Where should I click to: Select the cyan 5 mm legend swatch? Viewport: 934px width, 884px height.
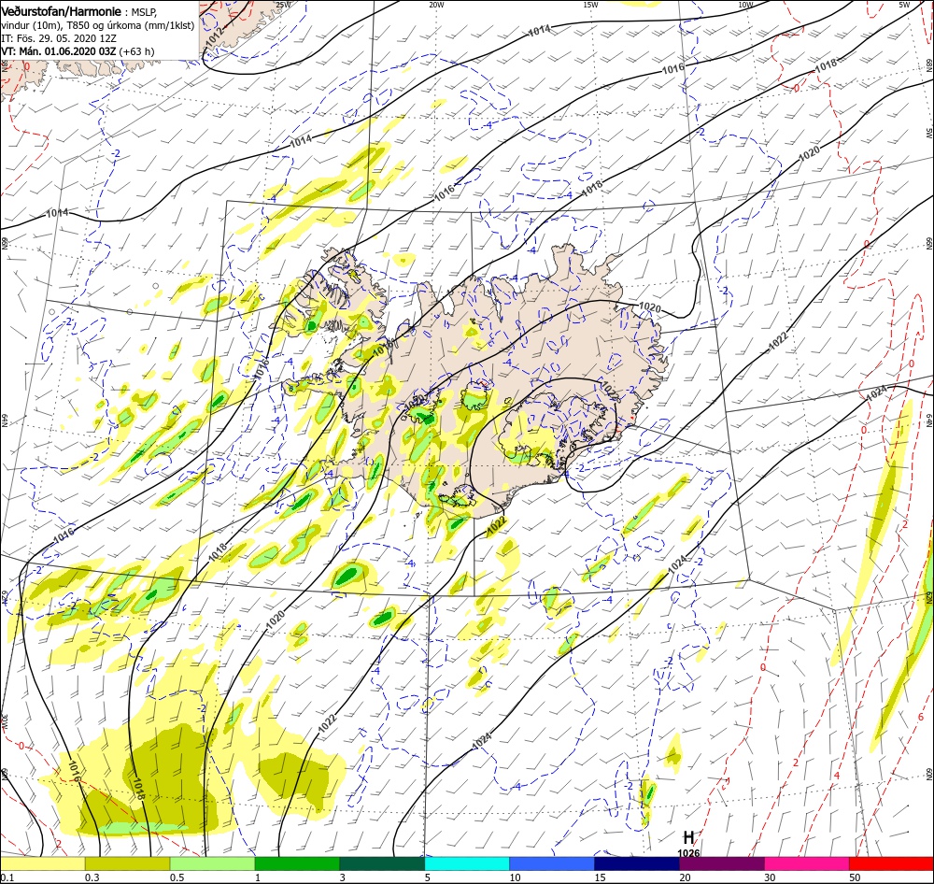pyautogui.click(x=467, y=863)
